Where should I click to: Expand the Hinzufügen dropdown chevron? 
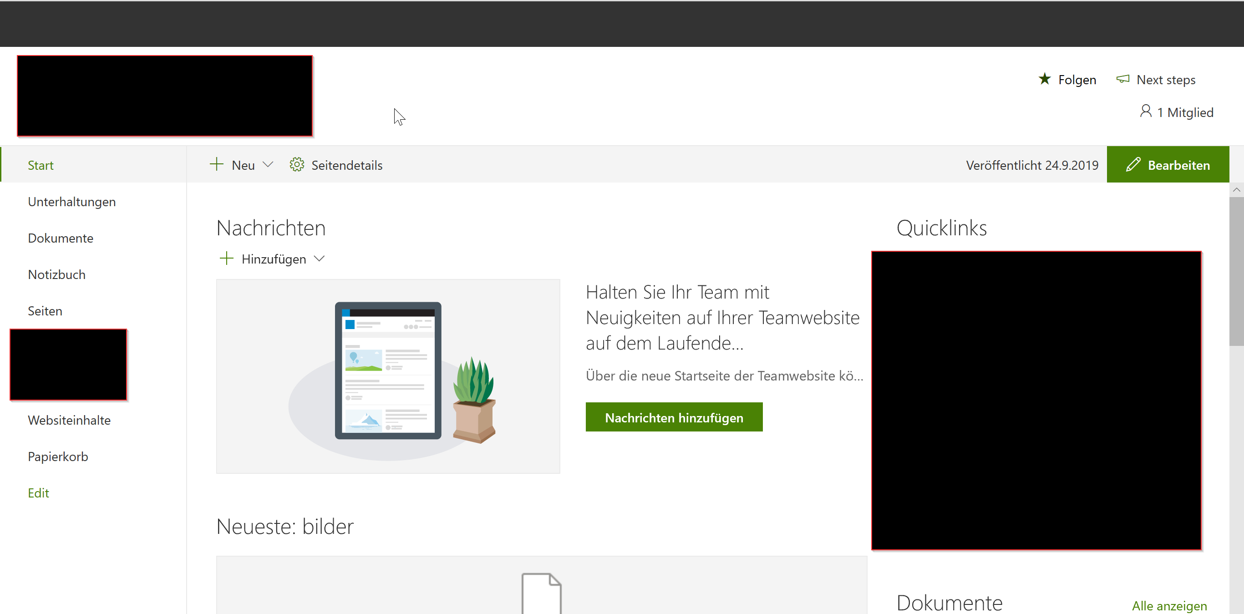(319, 259)
